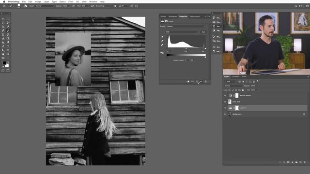Click the Home icon in options bar
The height and width of the screenshot is (174, 310).
point(4,6)
